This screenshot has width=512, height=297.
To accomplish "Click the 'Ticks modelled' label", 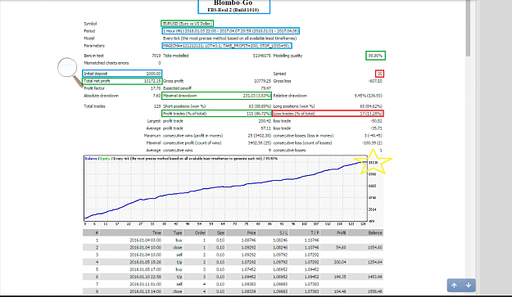I will [175, 56].
